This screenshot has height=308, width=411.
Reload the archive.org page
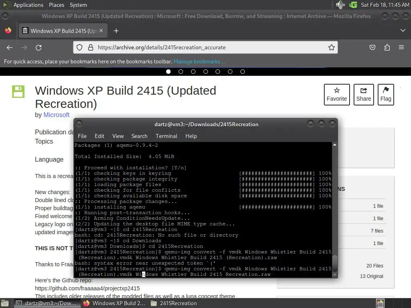click(39, 47)
